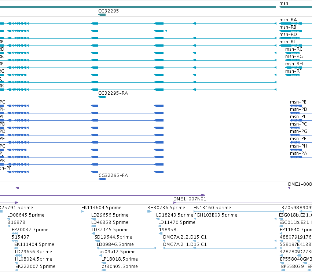This screenshot has width=312, height=272.
Task: Click the 198958 feature label
Action: [x=168, y=230]
